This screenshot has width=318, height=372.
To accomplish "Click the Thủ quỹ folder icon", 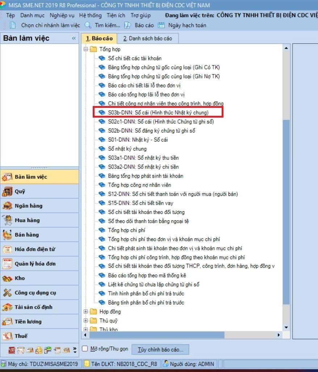I will coord(93,321).
